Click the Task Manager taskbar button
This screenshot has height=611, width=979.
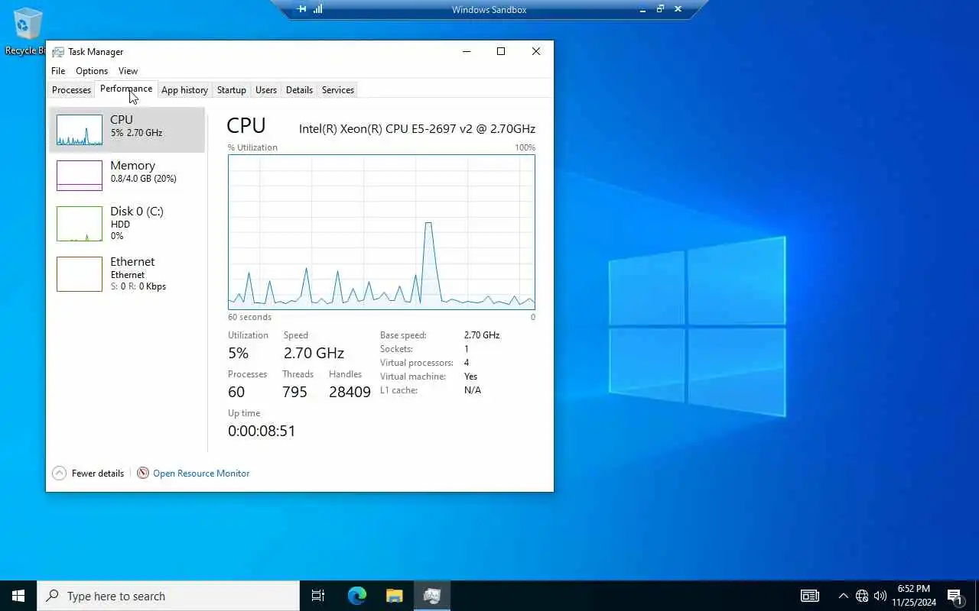[432, 596]
